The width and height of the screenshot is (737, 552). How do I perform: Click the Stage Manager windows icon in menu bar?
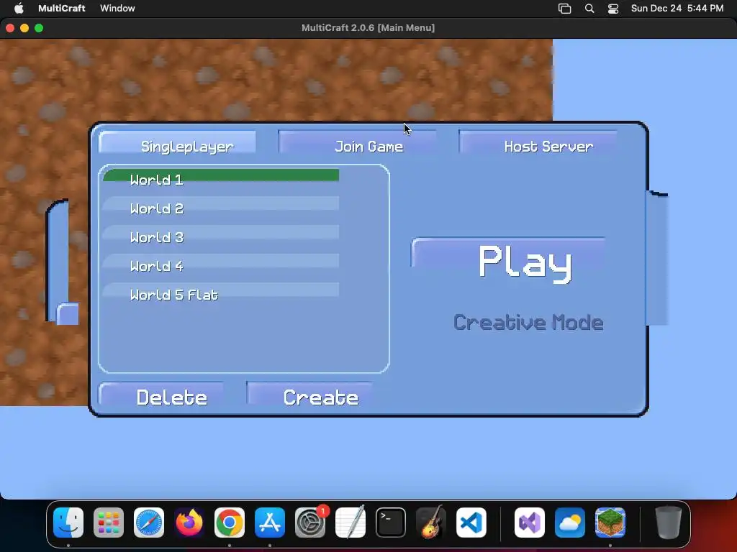tap(564, 9)
